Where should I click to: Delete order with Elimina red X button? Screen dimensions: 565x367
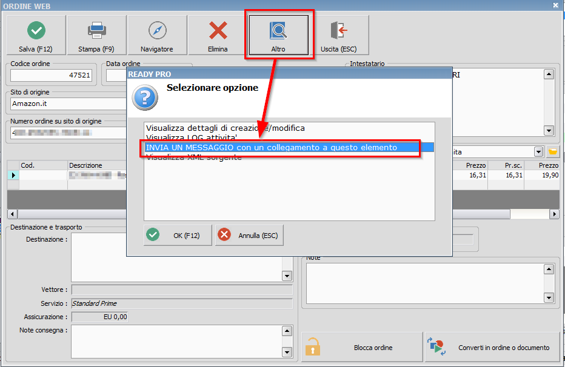tap(218, 35)
